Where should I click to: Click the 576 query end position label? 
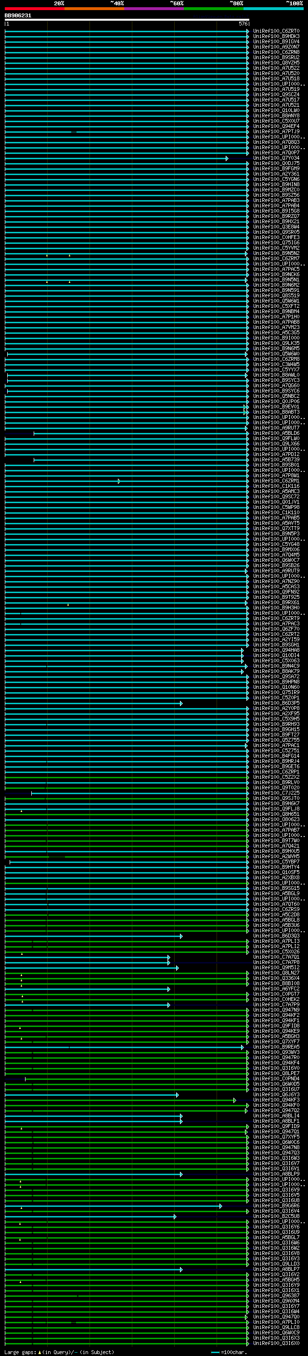coord(243,24)
